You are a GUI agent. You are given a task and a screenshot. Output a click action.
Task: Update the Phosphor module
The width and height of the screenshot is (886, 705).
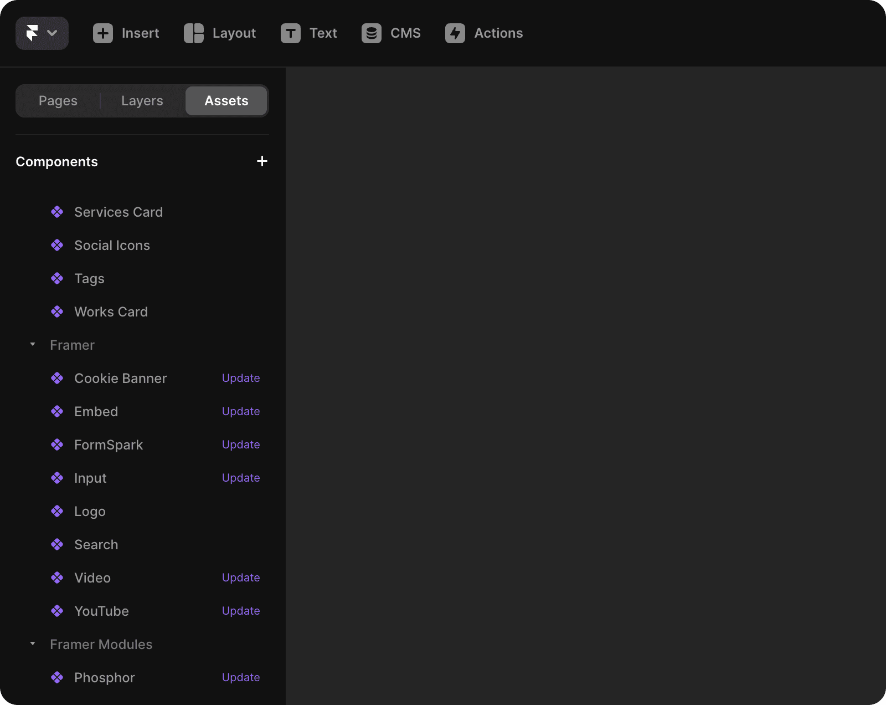coord(241,677)
